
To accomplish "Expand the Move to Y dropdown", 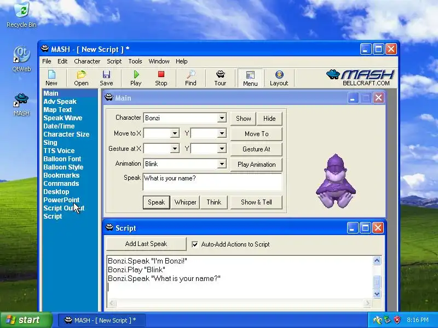I will (x=222, y=133).
